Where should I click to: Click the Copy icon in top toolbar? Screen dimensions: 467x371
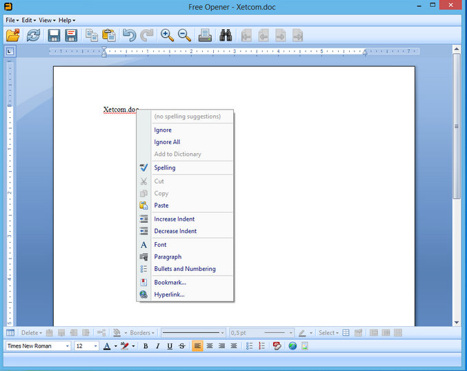tap(92, 35)
